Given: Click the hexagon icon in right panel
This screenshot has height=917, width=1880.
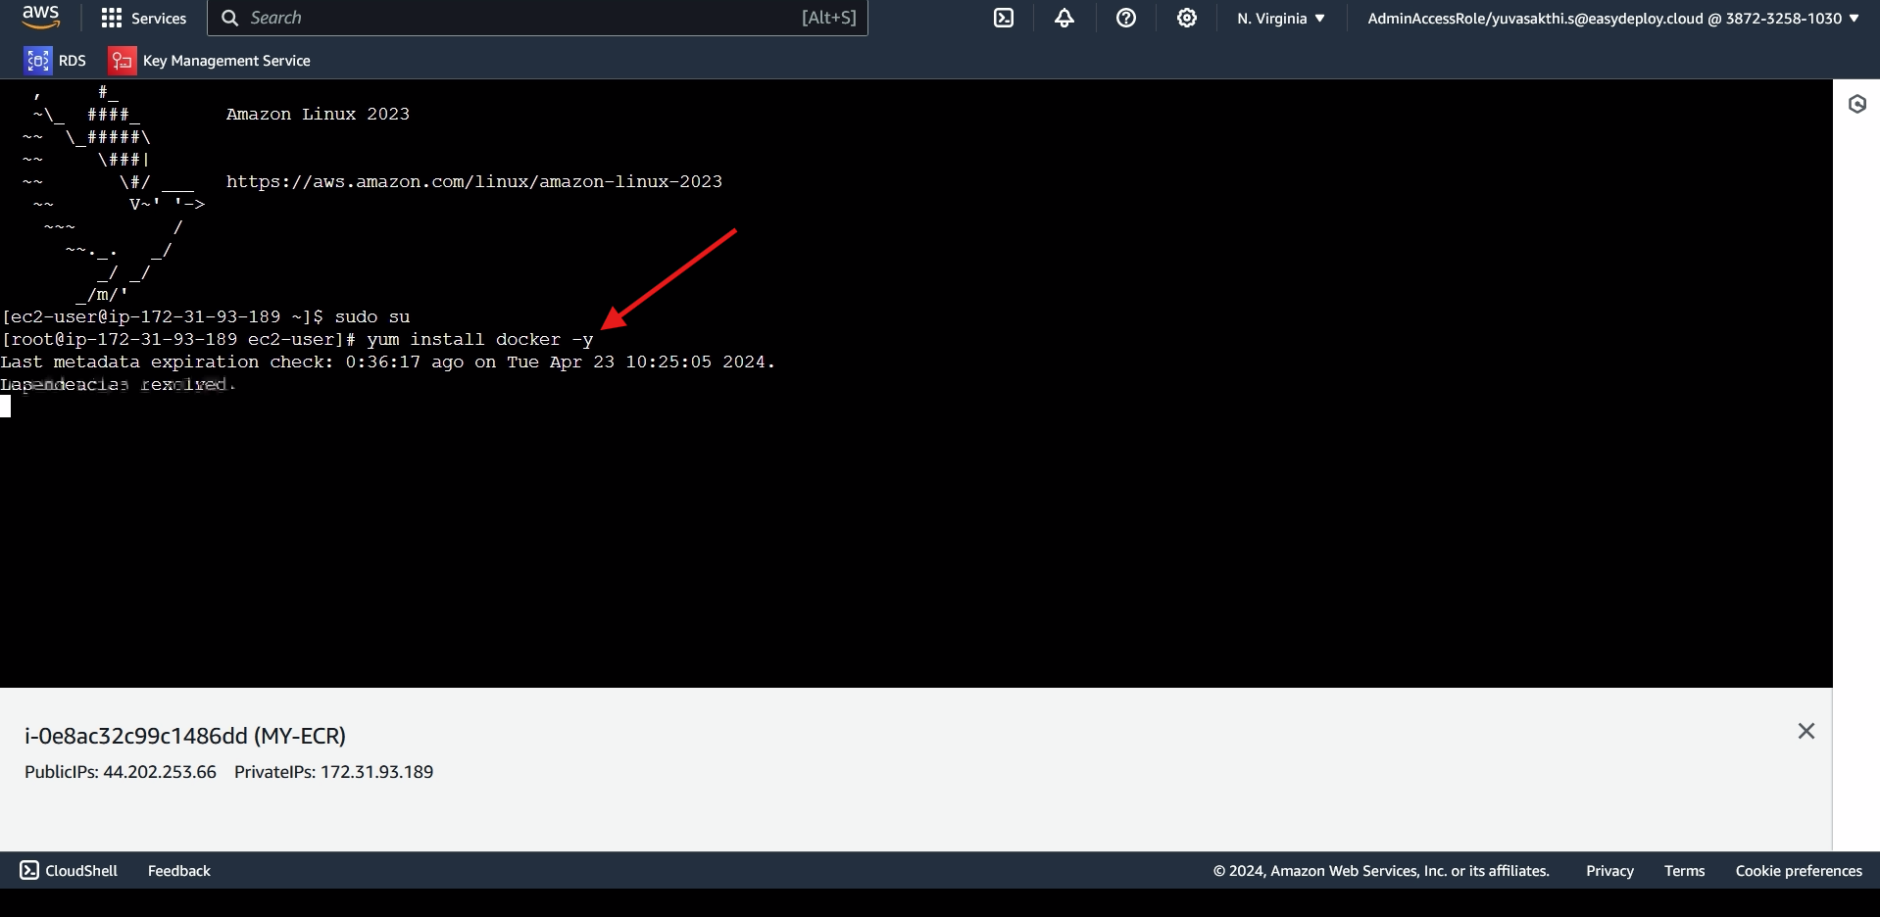Looking at the screenshot, I should click(1857, 104).
